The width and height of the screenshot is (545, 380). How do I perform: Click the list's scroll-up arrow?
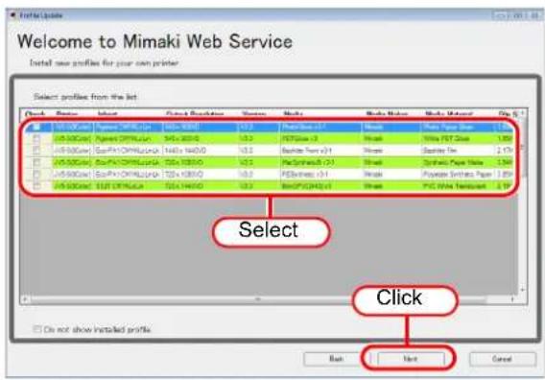coord(522,113)
